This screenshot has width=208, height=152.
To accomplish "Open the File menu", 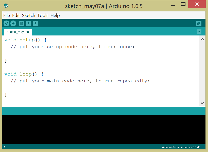I will pyautogui.click(x=7, y=15).
